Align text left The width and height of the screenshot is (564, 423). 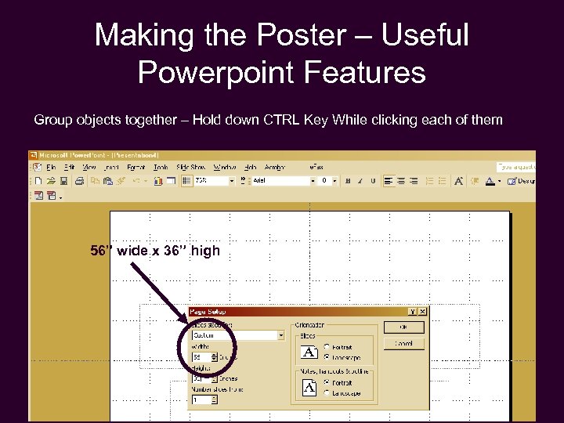(389, 181)
